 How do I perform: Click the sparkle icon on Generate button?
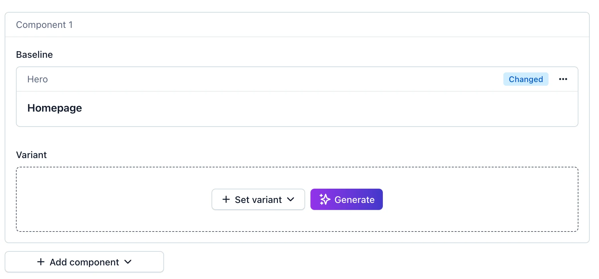click(325, 199)
